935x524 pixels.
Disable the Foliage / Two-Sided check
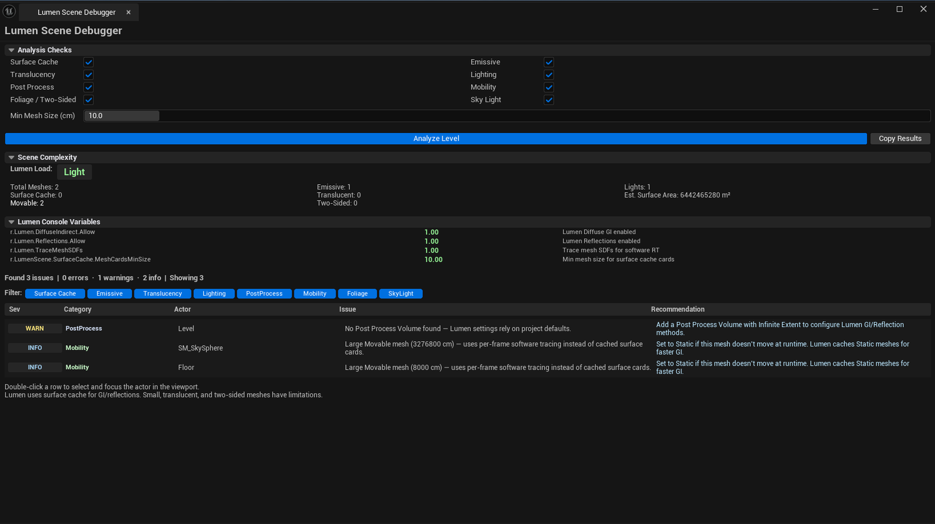(x=89, y=100)
